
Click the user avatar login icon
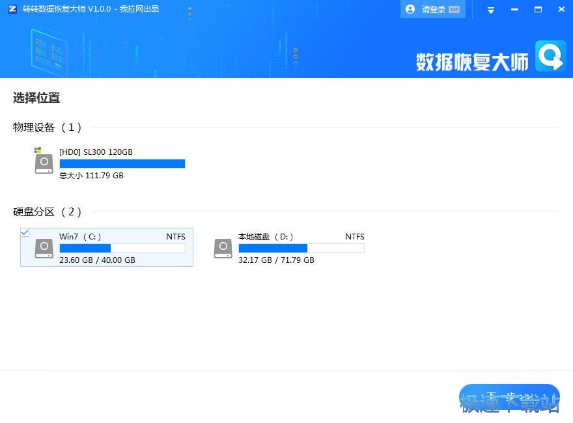point(410,9)
